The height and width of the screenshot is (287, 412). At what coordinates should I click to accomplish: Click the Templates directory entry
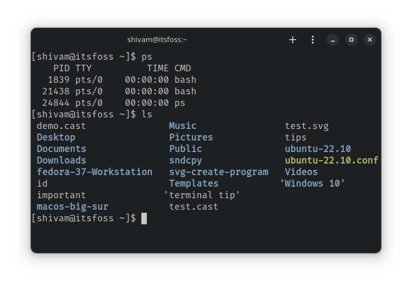tap(193, 184)
